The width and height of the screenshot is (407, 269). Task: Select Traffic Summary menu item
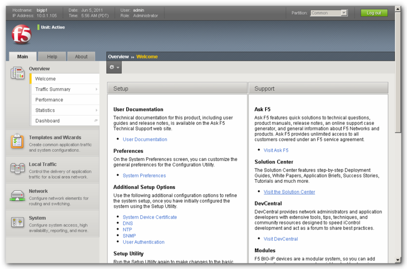(65, 89)
